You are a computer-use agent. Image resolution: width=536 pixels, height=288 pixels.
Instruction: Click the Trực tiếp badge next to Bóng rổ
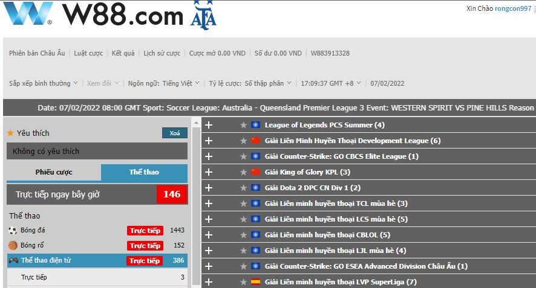click(145, 246)
